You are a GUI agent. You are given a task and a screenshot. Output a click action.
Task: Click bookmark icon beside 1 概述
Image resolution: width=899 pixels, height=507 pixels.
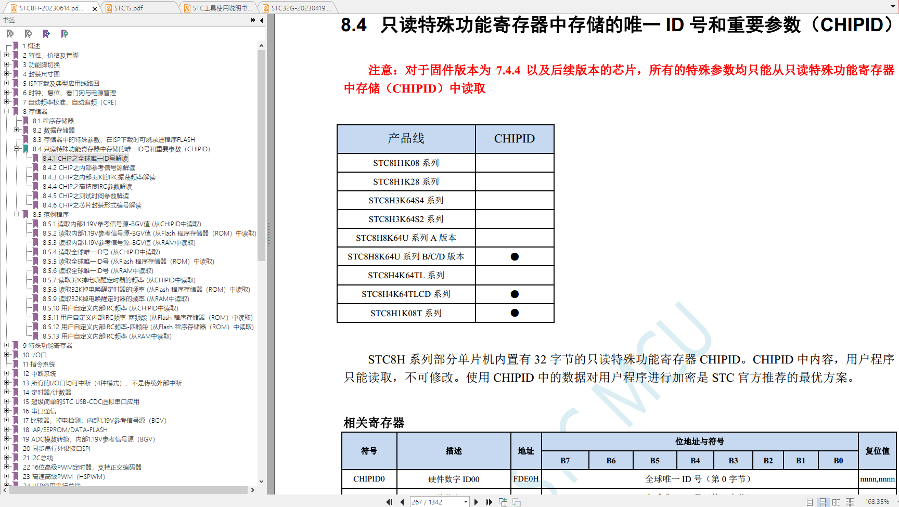(x=16, y=46)
